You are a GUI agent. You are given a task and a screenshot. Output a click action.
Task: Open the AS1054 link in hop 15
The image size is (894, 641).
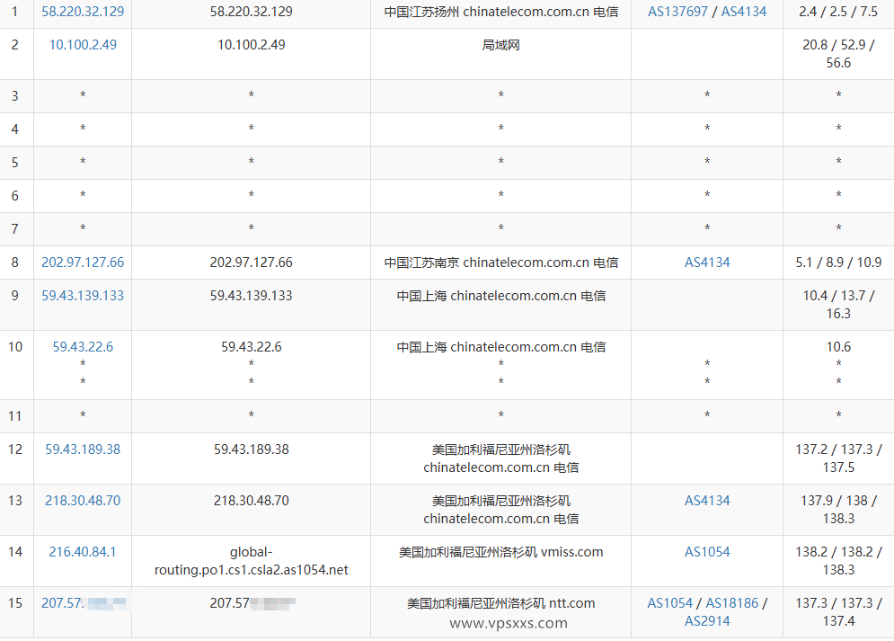pos(670,603)
